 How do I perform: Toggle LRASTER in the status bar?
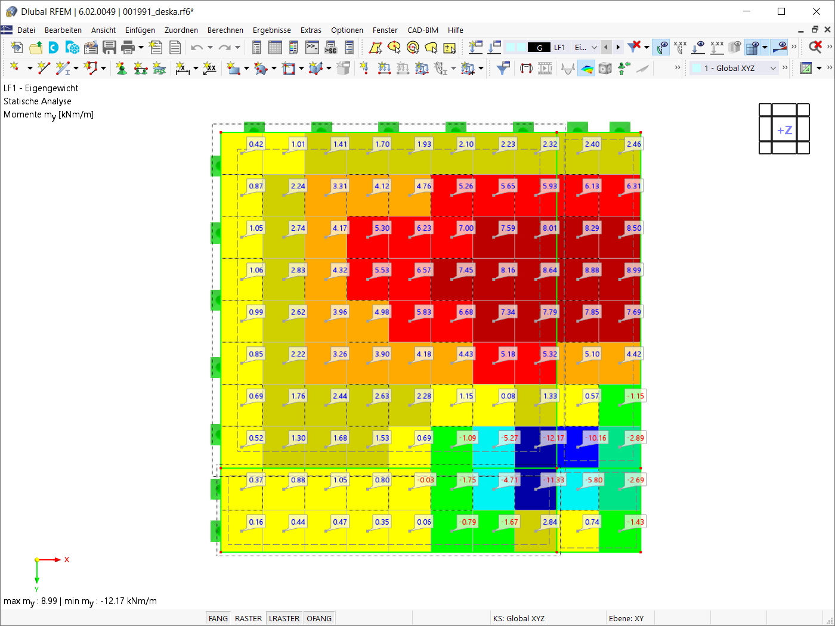(284, 618)
